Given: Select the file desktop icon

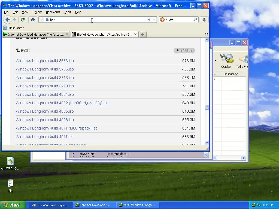Looking at the screenshot, I should 10,186.
